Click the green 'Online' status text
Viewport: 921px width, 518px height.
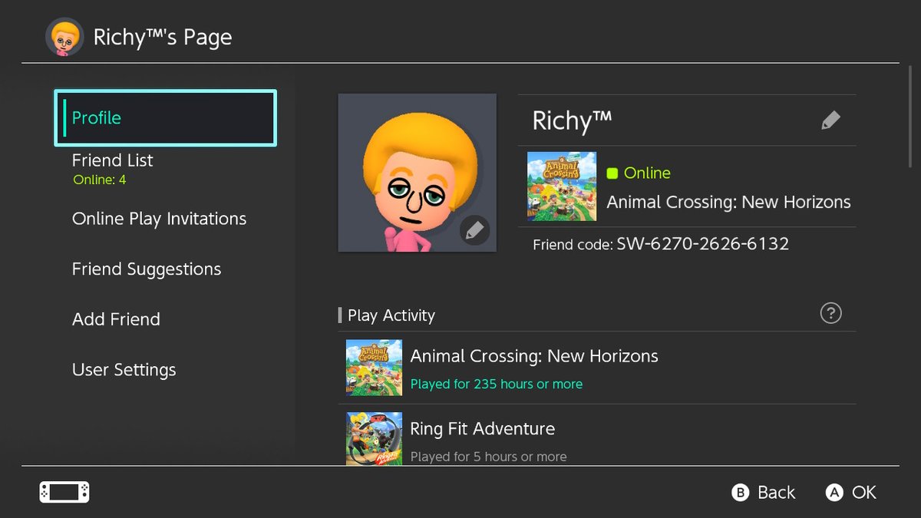[647, 173]
